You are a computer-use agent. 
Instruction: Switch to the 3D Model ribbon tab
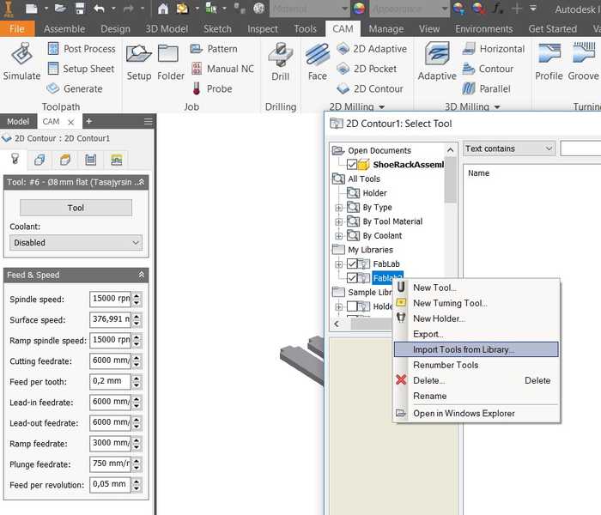[x=167, y=28]
